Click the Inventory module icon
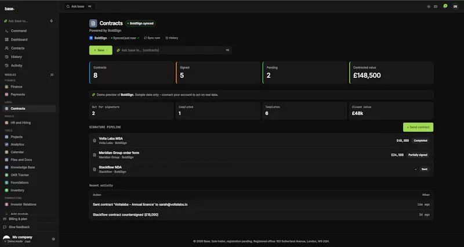The height and width of the screenshot is (247, 464). [6, 191]
